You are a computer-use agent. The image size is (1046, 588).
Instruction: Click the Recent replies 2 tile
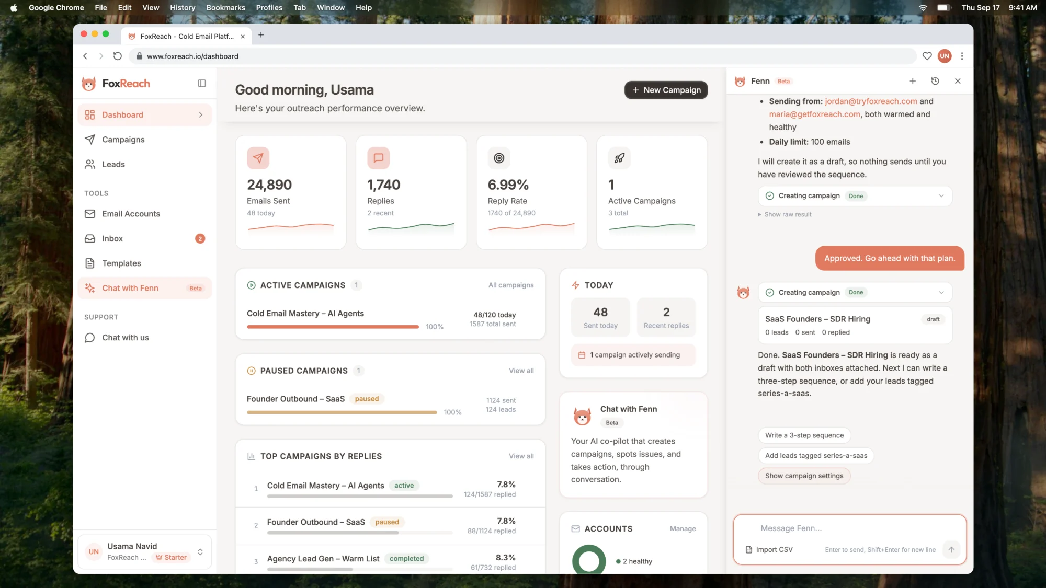[666, 318]
